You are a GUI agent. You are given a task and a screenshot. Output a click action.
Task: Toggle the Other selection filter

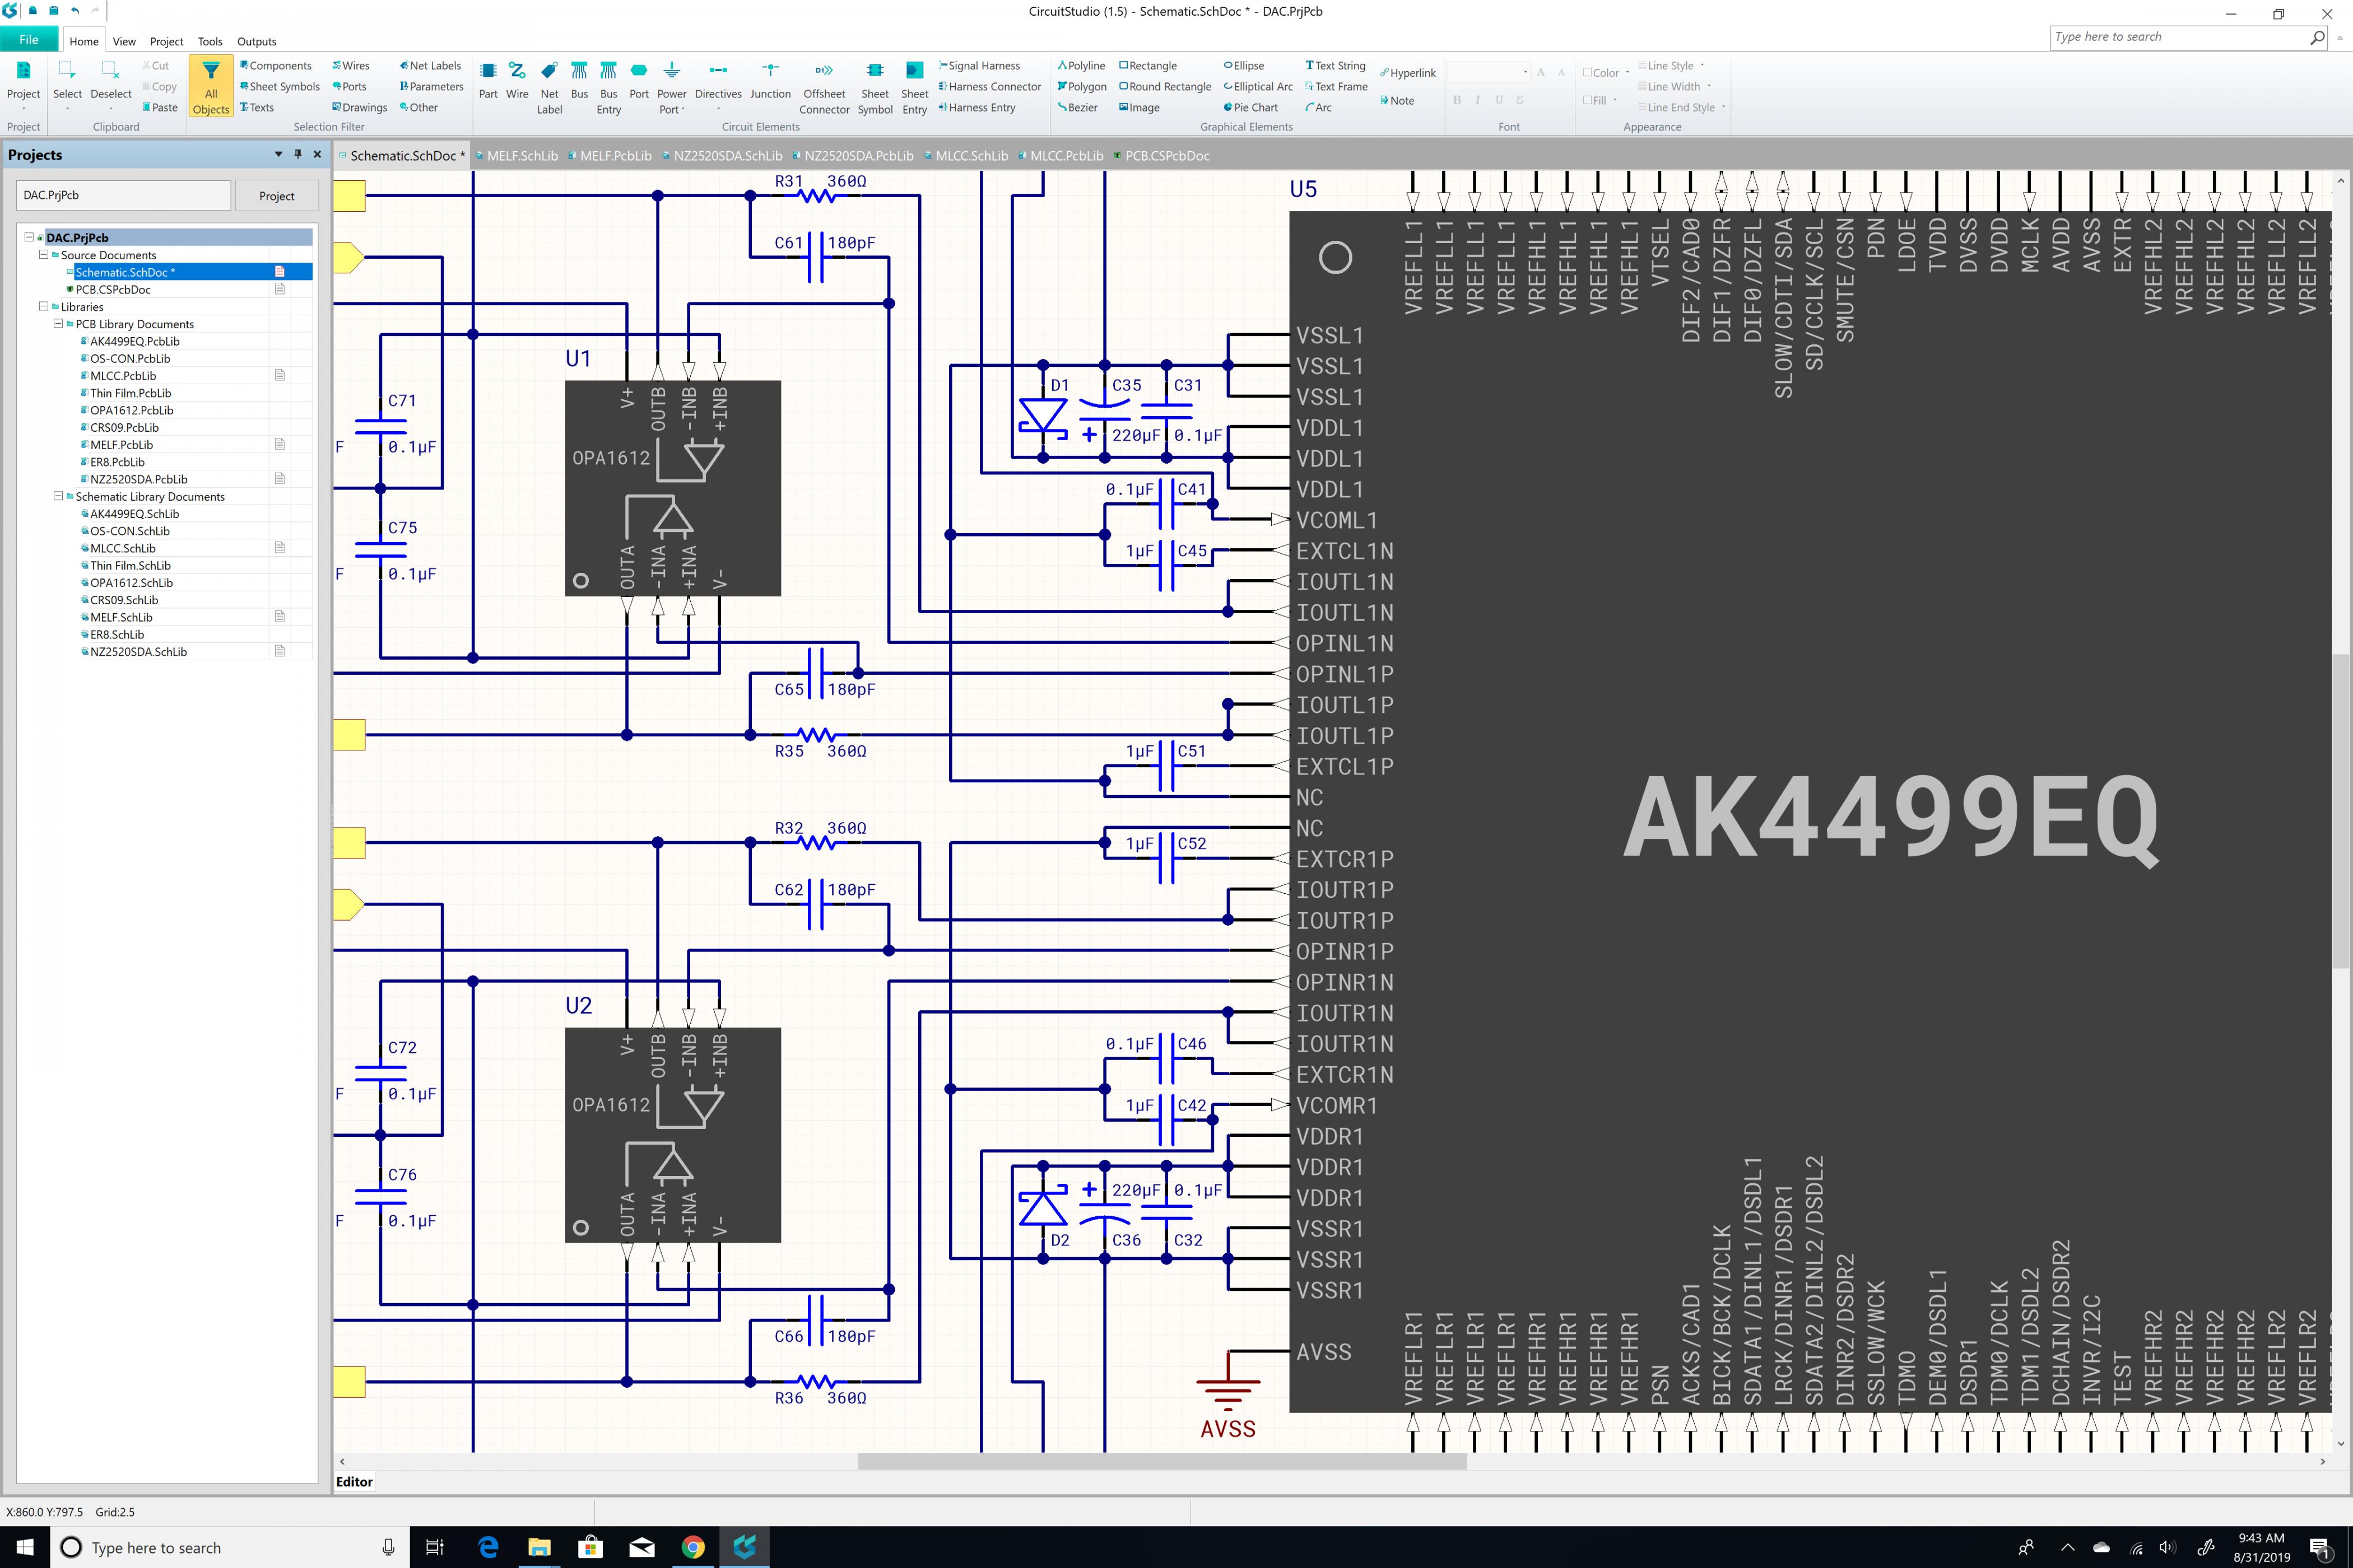(418, 107)
